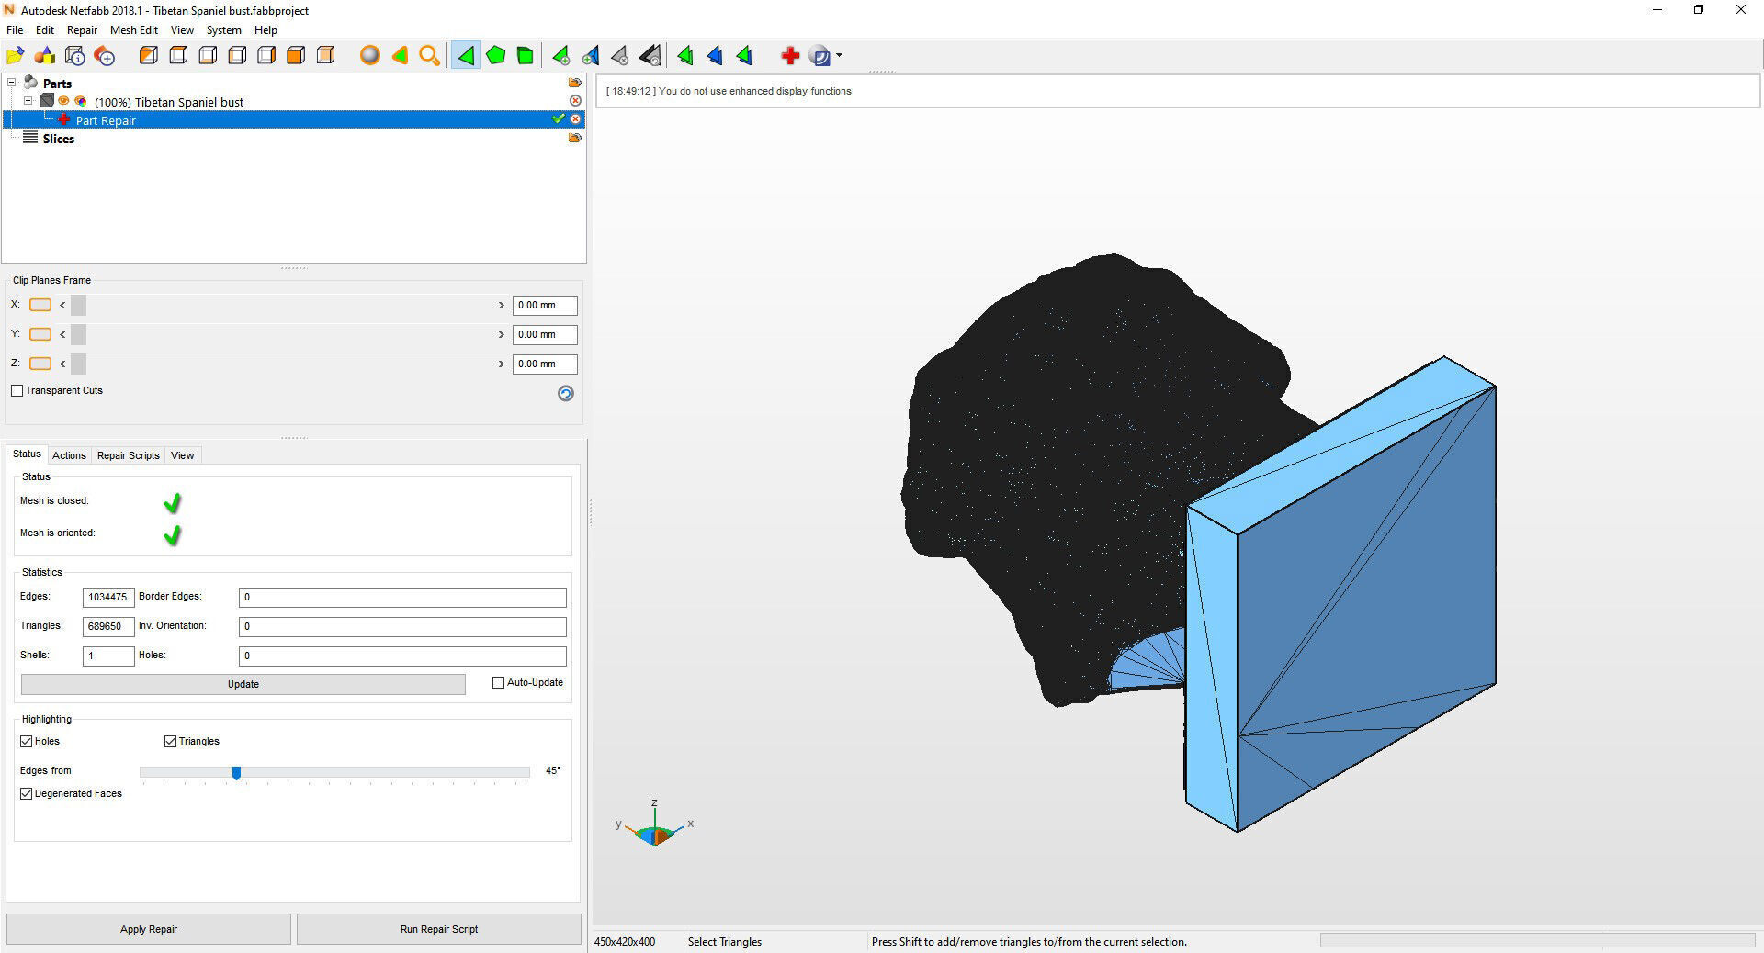Click the first orange-faced view cube icon
Image resolution: width=1764 pixels, height=953 pixels.
(x=148, y=56)
